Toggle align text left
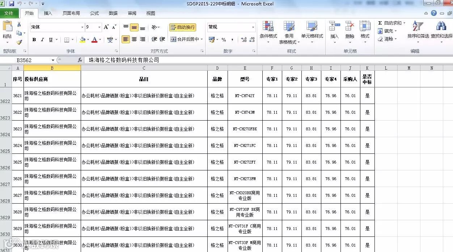This screenshot has height=252, width=453. (x=126, y=39)
